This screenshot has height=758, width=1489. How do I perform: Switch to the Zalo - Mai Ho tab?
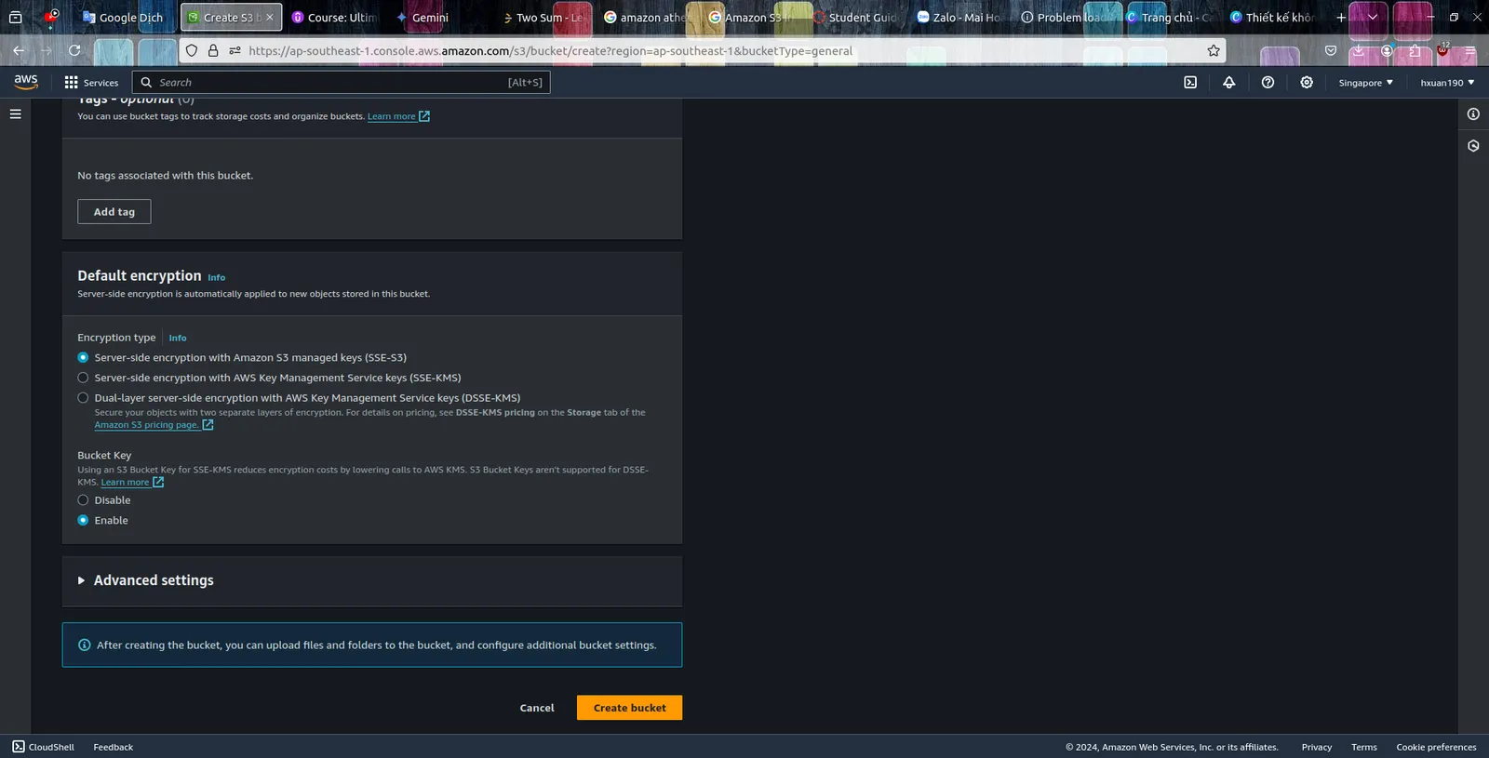tap(960, 17)
